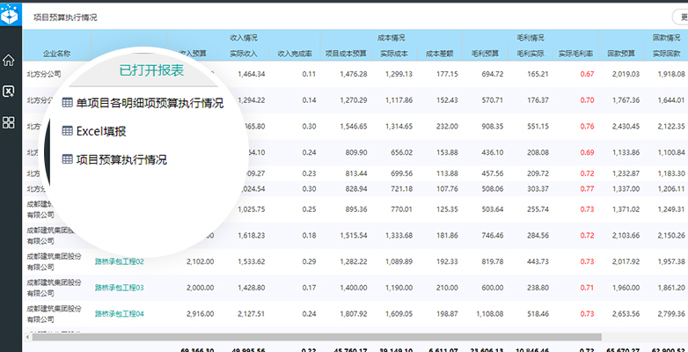Viewport: 688px width, 352px height.
Task: Open the 路桥承包工程04 project link
Action: [x=120, y=313]
